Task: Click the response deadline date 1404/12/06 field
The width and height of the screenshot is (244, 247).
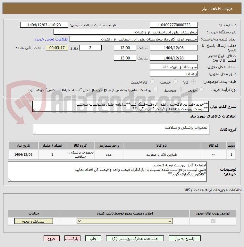Action: pyautogui.click(x=174, y=48)
